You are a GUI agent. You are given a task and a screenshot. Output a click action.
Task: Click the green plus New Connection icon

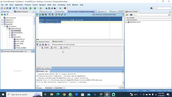point(2,15)
